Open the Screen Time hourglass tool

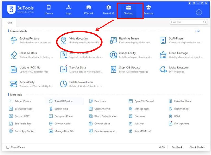point(58,109)
